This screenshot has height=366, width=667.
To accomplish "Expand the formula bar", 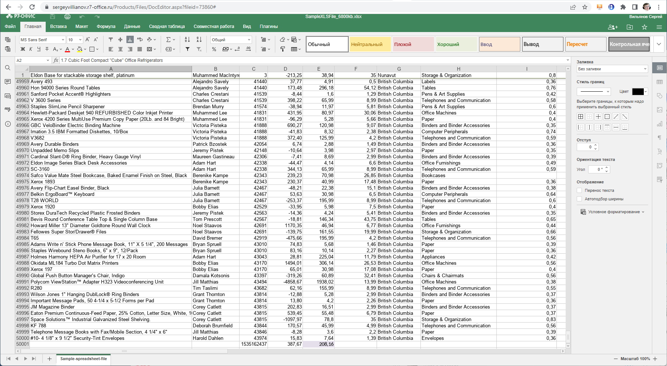I will (568, 60).
